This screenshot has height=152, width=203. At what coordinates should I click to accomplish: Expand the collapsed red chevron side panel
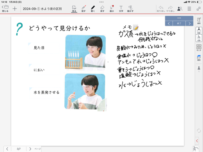click(197, 141)
